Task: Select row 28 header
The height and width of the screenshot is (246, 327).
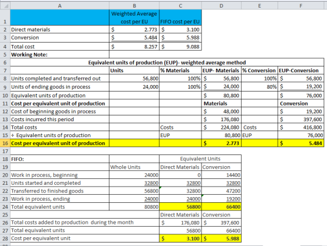Action: coord(5,238)
